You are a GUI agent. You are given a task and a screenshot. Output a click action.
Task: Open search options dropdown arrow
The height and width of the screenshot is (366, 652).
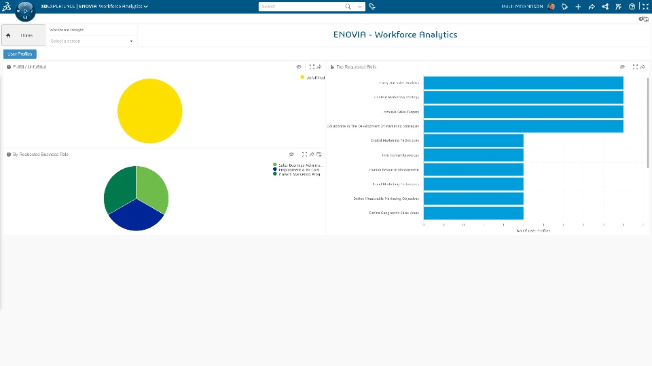360,7
